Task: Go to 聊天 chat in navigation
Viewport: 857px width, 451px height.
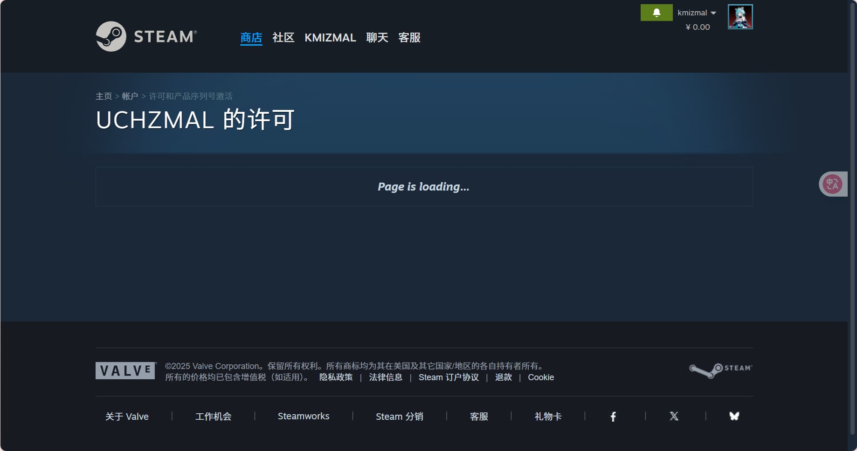Action: coord(377,37)
